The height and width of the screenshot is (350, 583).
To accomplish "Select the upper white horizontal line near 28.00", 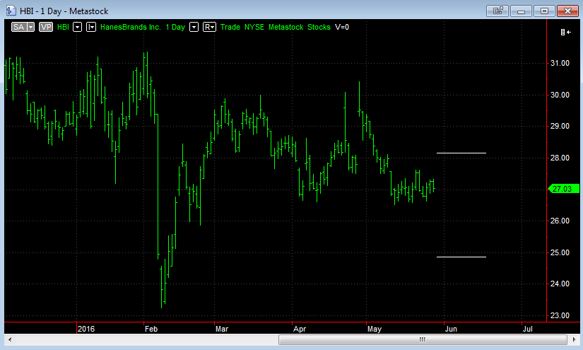I will [x=461, y=153].
